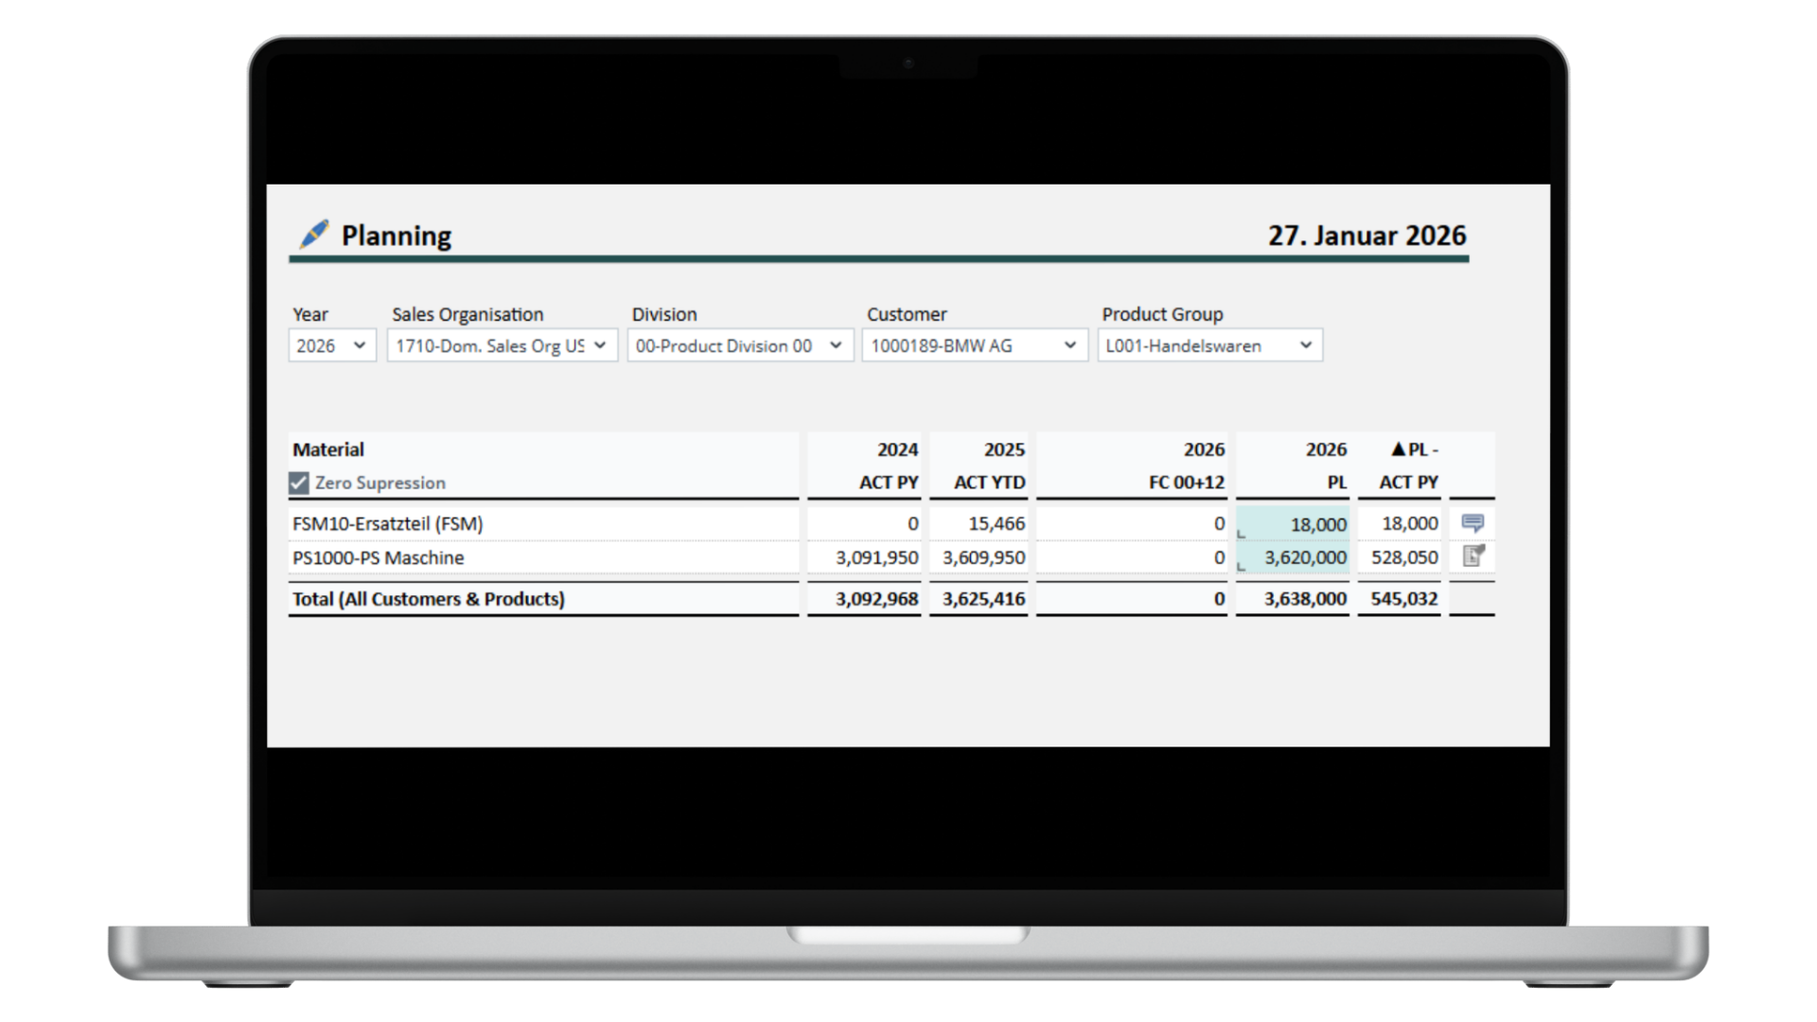Viewport: 1817px width, 1022px height.
Task: Click the 2026 FC 00+12 column header
Action: 1186,466
